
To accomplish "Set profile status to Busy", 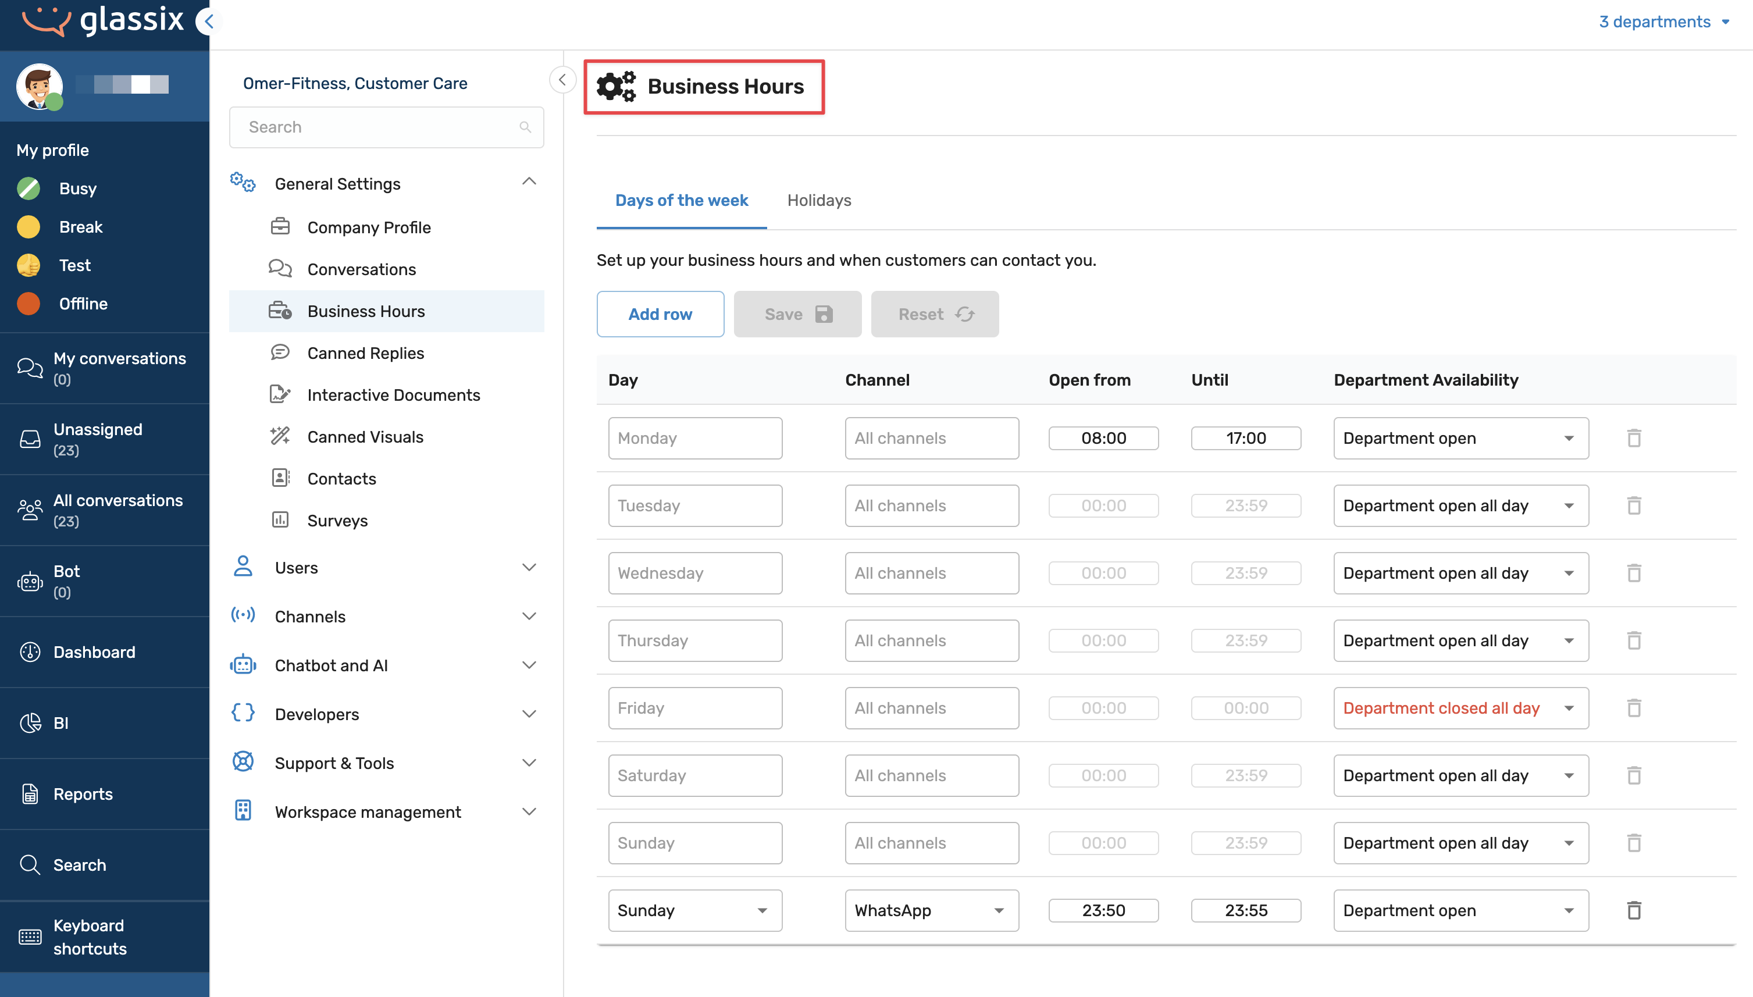I will 77,188.
